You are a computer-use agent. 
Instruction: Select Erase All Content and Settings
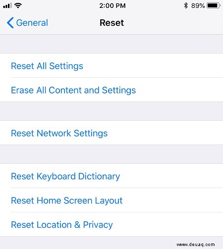(111, 90)
